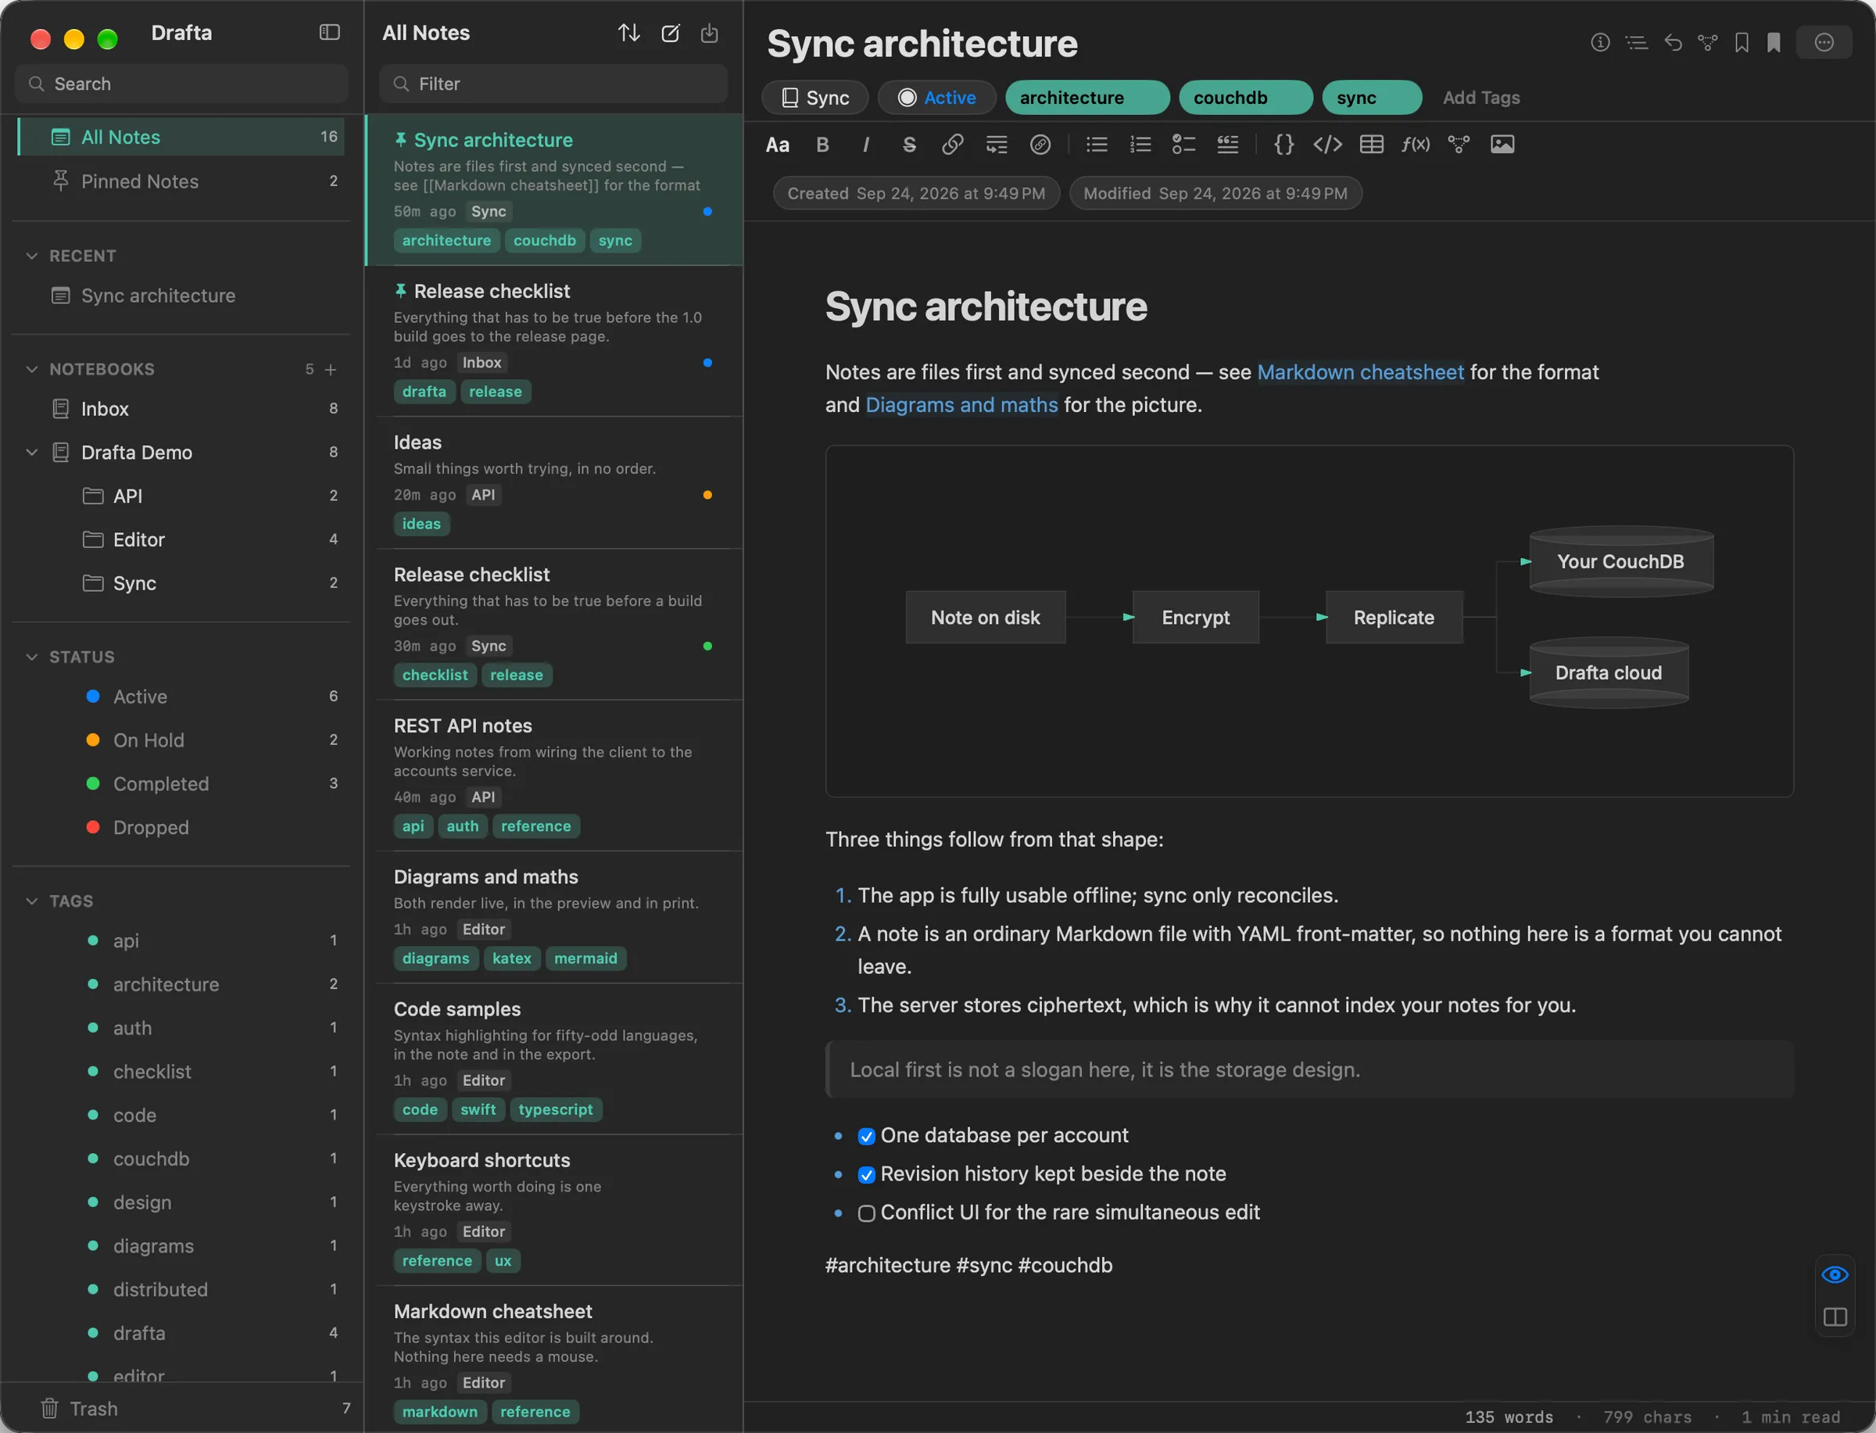Insert a diagram from the formatting toolbar
Viewport: 1876px width, 1433px height.
click(x=1458, y=145)
